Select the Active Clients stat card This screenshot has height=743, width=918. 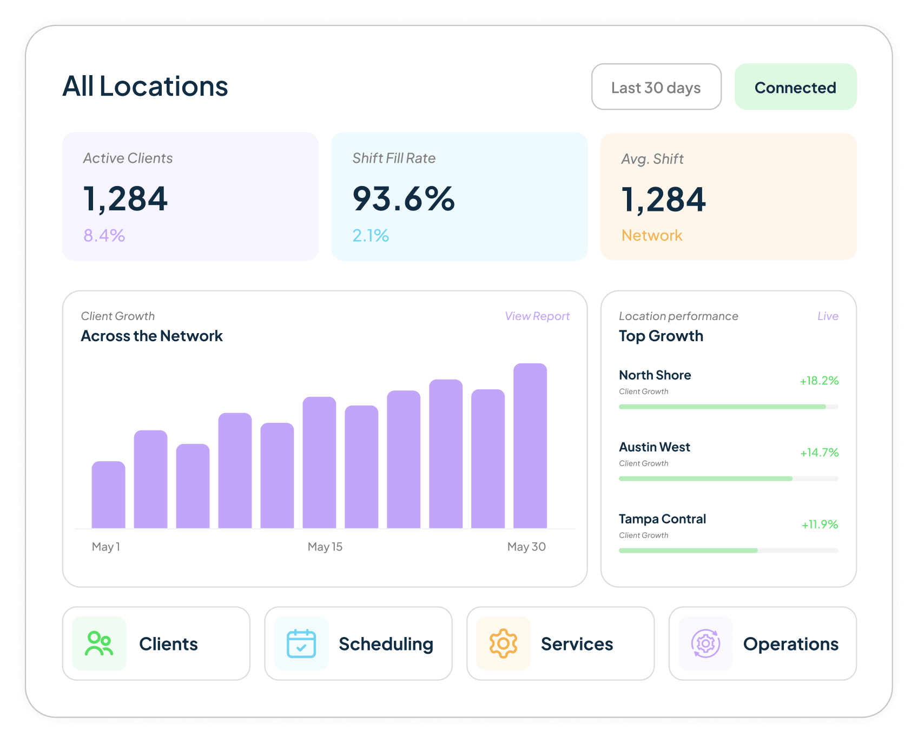coord(190,196)
